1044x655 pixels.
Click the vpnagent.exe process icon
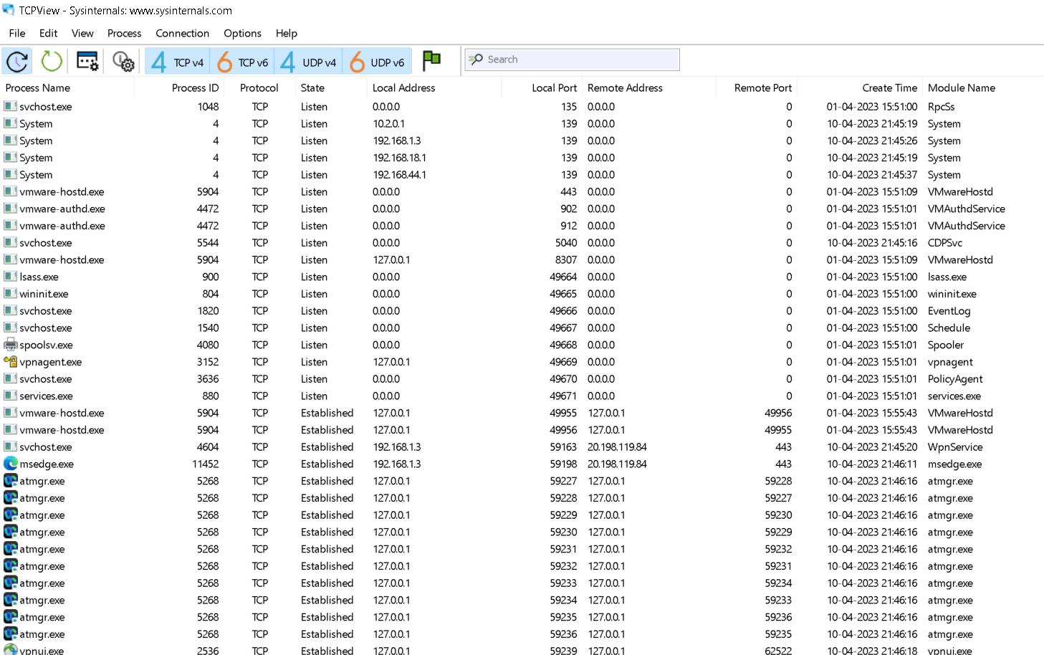click(11, 362)
